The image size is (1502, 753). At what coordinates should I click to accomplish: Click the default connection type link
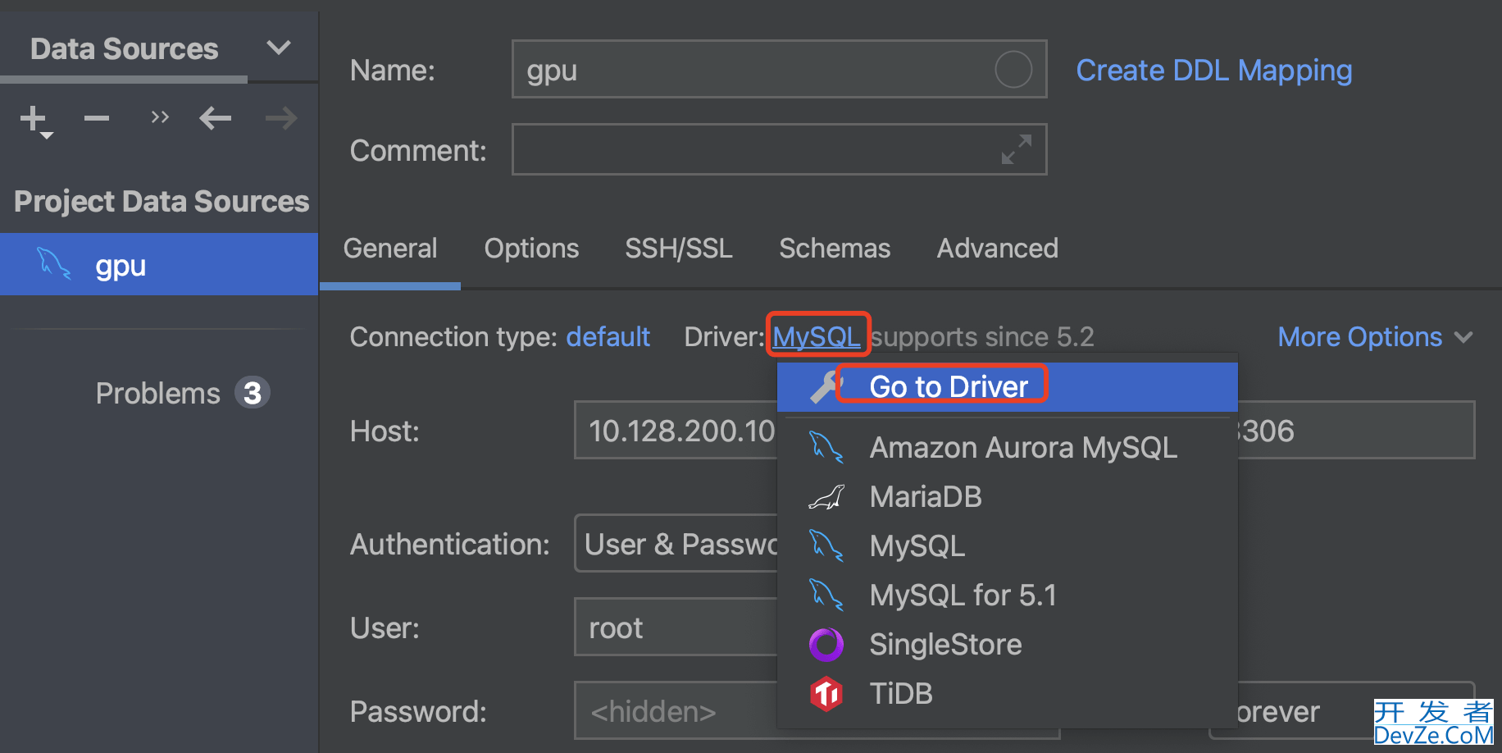click(608, 337)
